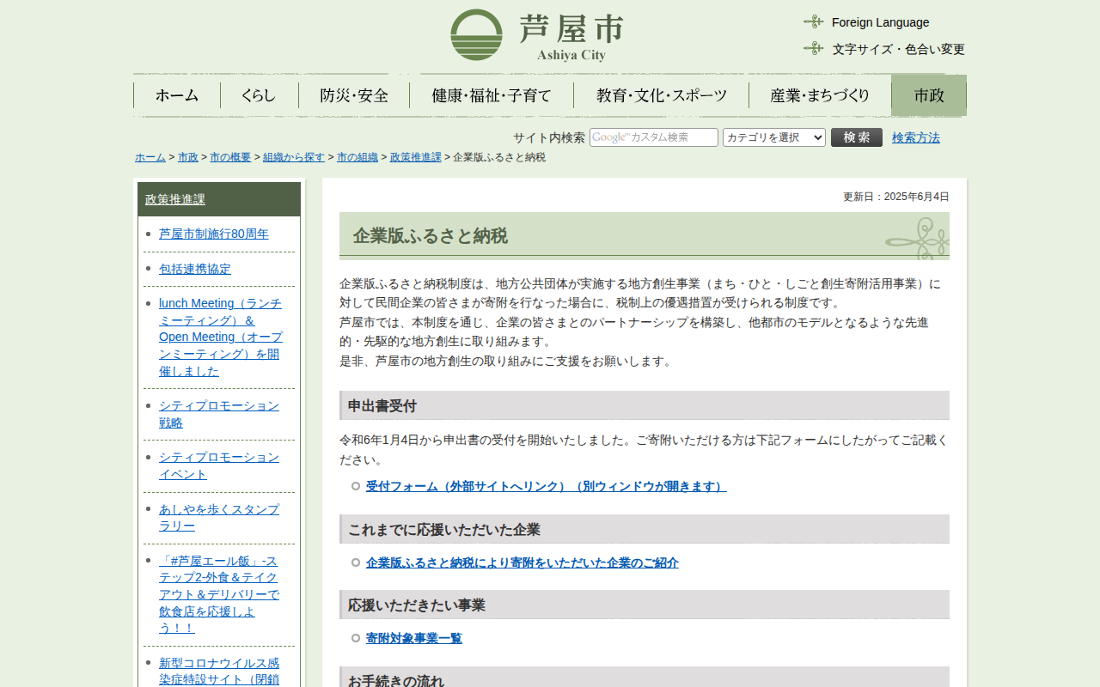Viewport: 1100px width, 687px height.
Task: Click the Foreign Language ornament icon
Action: pyautogui.click(x=813, y=22)
